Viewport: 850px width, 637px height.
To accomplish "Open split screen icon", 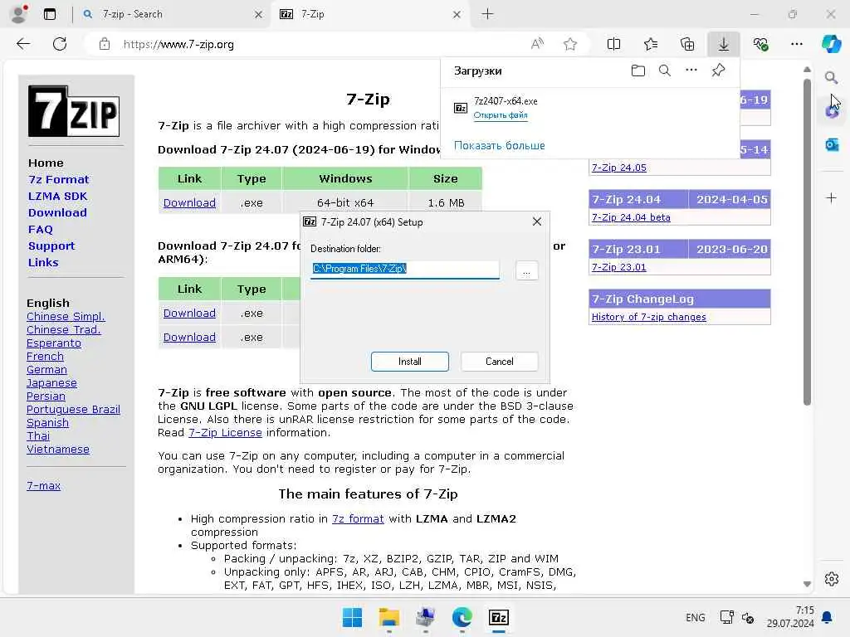I will point(613,44).
